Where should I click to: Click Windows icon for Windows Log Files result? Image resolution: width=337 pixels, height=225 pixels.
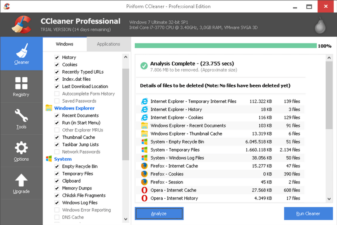[x=144, y=158]
